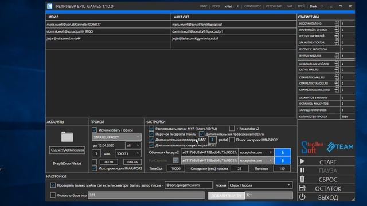The height and width of the screenshot is (206, 367).
Task: Open accounts file with the folder icon
Action: 67,137
